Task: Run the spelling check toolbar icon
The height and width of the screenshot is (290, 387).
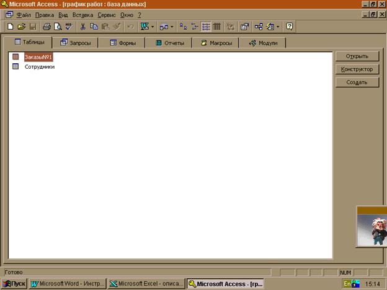Action: pyautogui.click(x=69, y=27)
